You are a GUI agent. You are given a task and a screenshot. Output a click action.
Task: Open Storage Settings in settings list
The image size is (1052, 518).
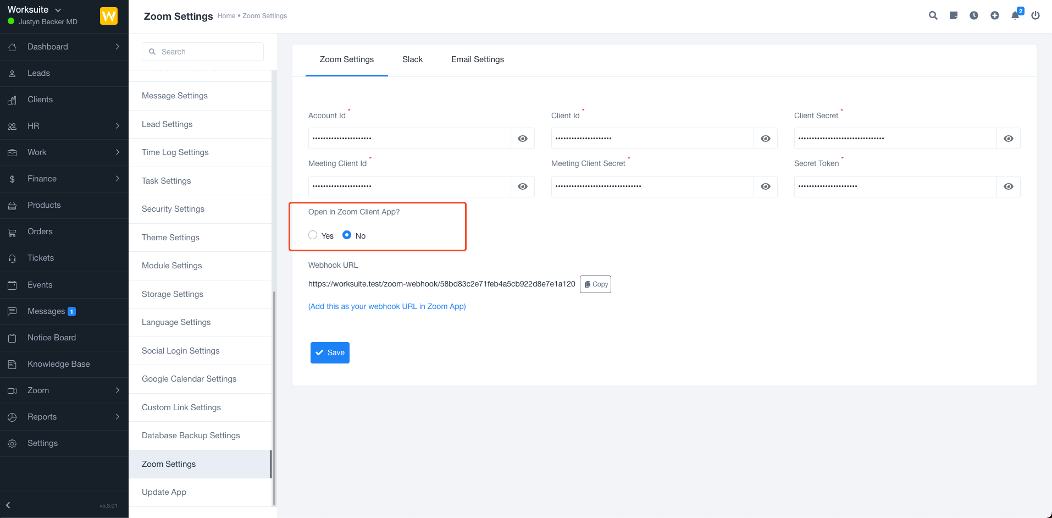pos(200,294)
